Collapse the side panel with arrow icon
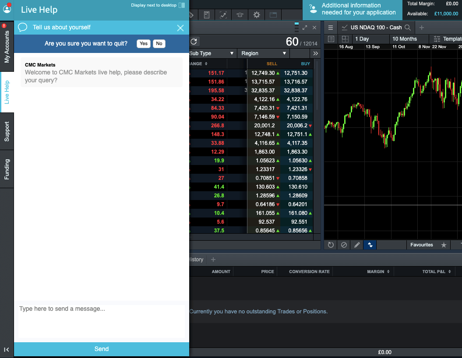This screenshot has height=358, width=462. coord(7,350)
